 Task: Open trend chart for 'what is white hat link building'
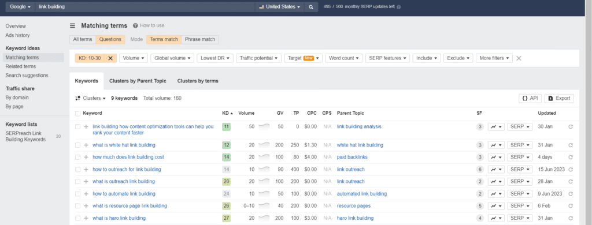(496, 145)
